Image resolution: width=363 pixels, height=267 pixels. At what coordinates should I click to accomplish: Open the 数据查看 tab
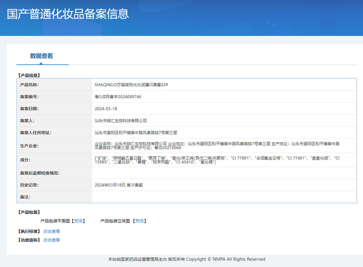pos(42,56)
